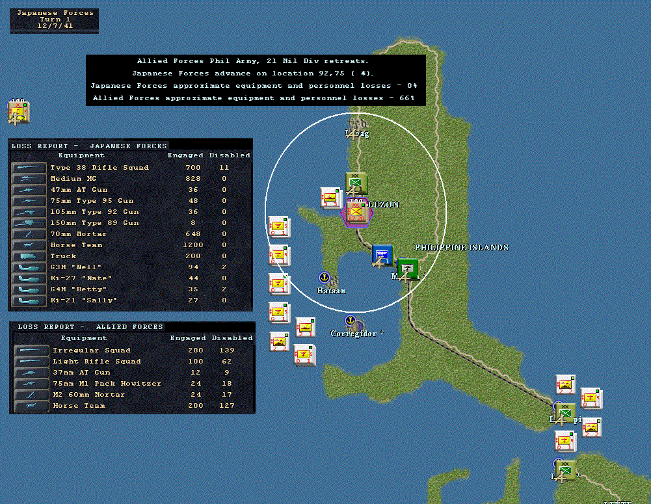Click the 37mm AT Gun icon
651x504 pixels.
click(x=32, y=373)
